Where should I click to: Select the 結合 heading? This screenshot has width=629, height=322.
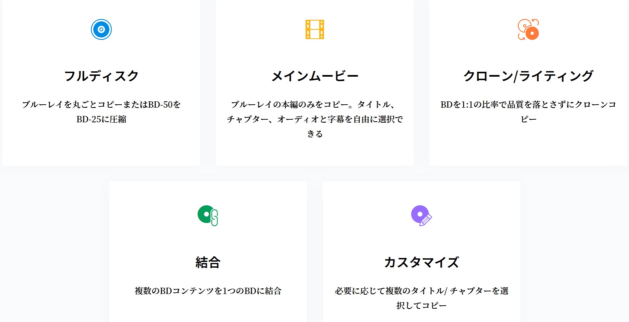click(208, 262)
